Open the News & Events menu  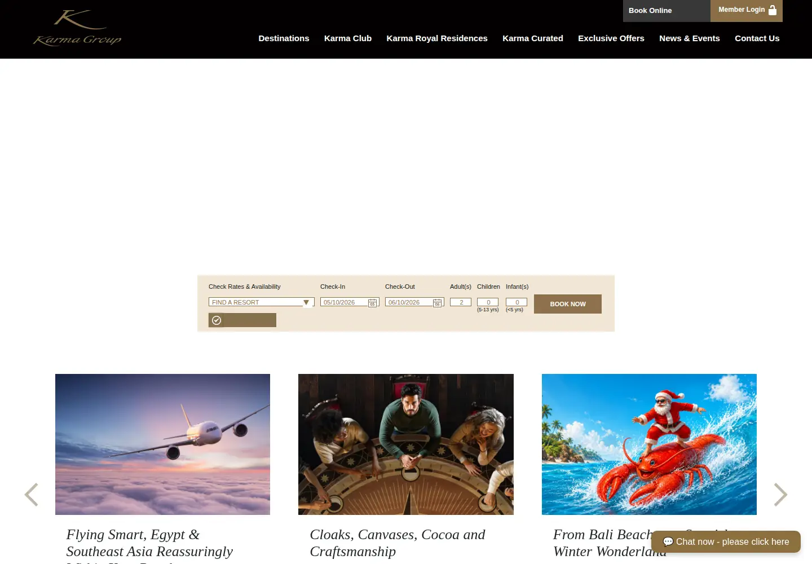pos(690,38)
